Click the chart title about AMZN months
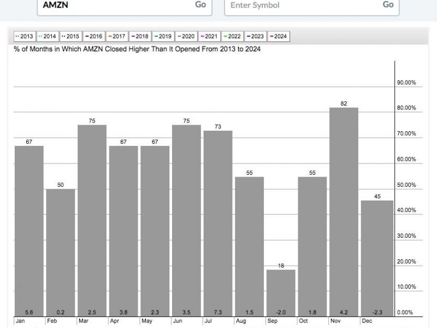Viewport: 437px width, 328px height. pos(137,49)
